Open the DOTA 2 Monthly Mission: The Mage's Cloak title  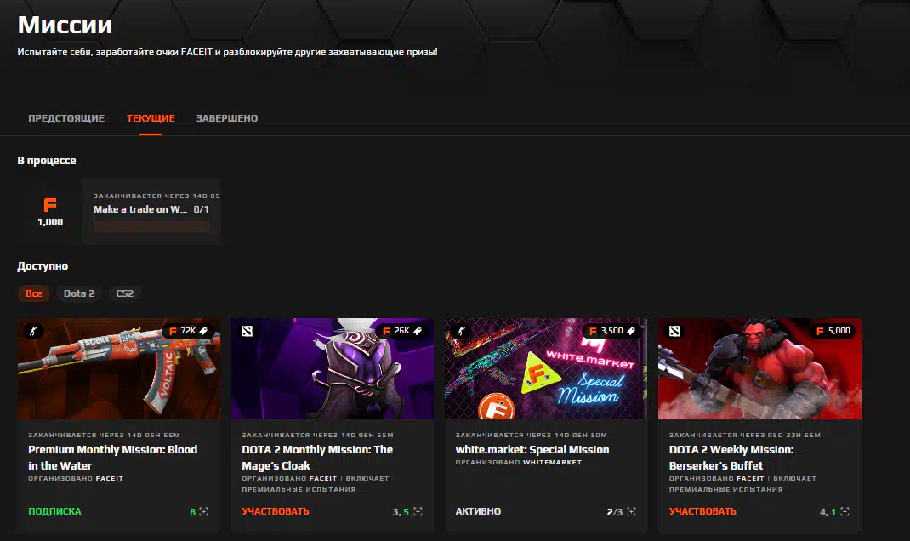[x=317, y=458]
